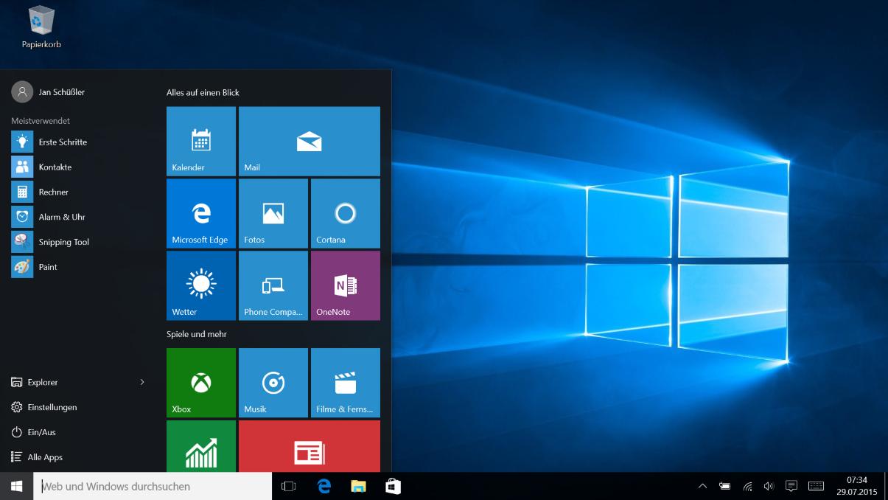Open the Filme & Fernsehen tile

[346, 383]
